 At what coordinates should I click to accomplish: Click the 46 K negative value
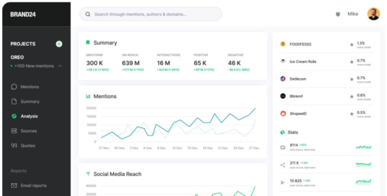234,63
